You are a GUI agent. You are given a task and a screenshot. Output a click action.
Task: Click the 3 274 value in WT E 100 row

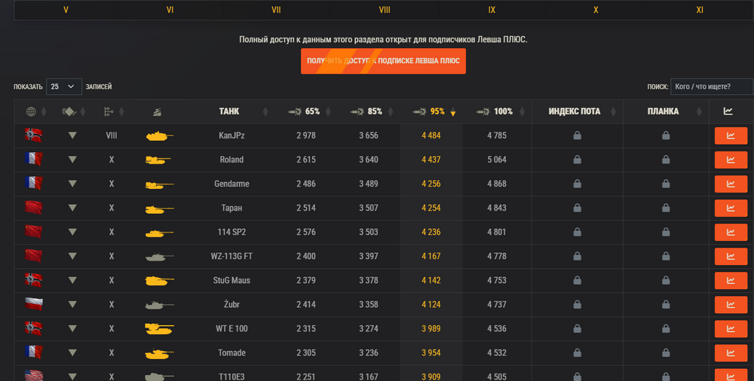click(x=369, y=328)
